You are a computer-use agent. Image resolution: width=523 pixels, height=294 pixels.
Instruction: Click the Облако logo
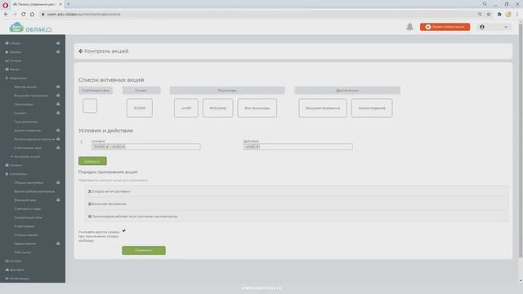(30, 27)
